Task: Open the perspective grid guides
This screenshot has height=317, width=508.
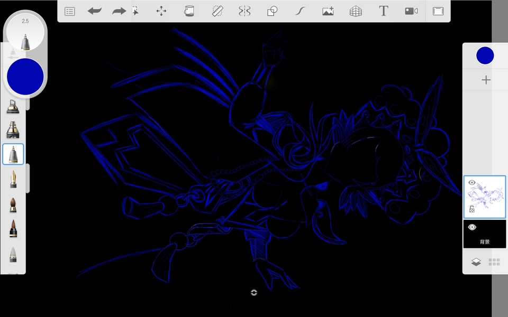Action: coord(356,11)
